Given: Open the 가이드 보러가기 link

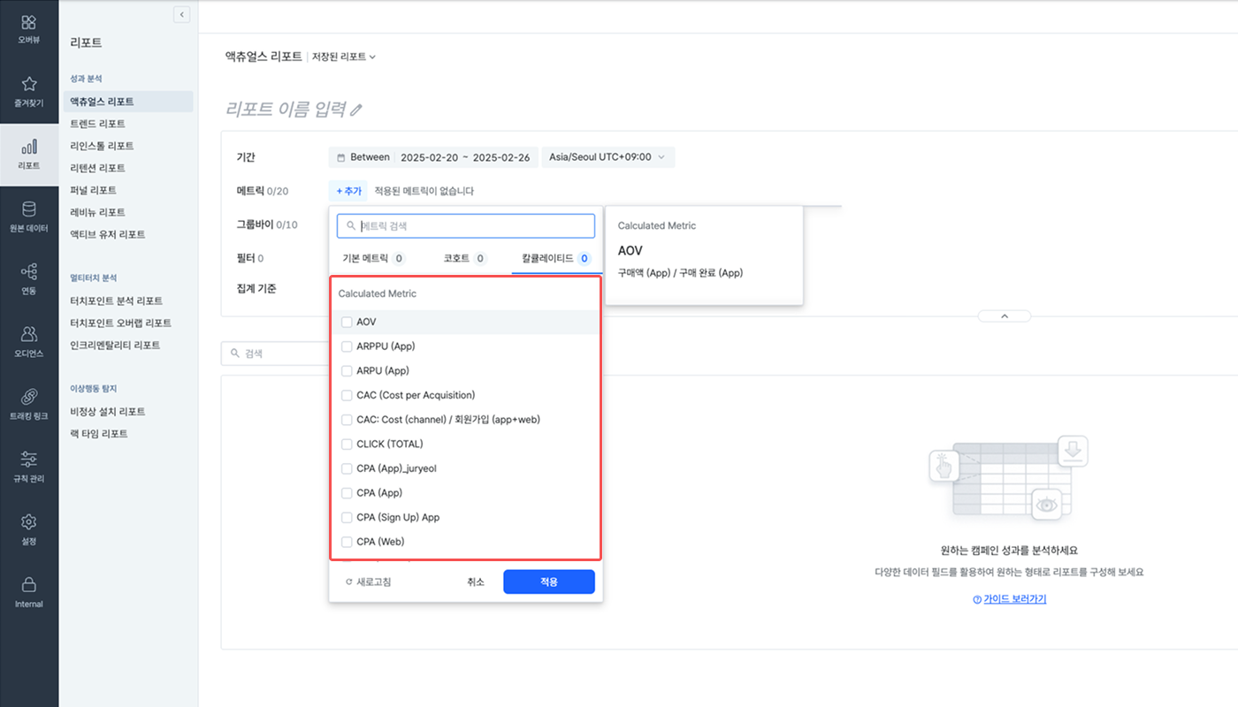Looking at the screenshot, I should 1015,599.
